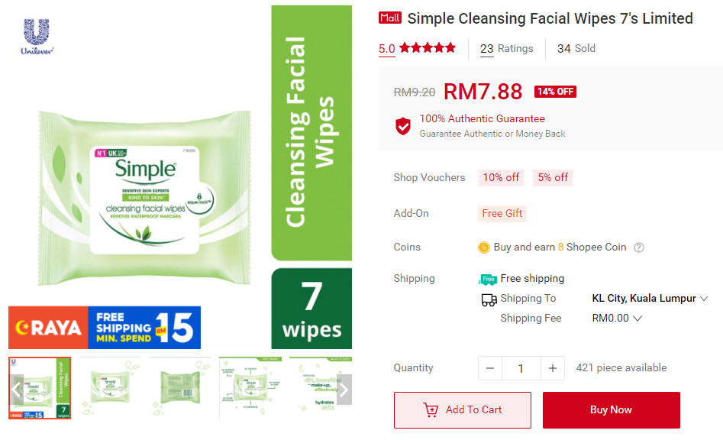Expand the RM0.00 shipping fee dropdown
723x440 pixels.
click(616, 319)
